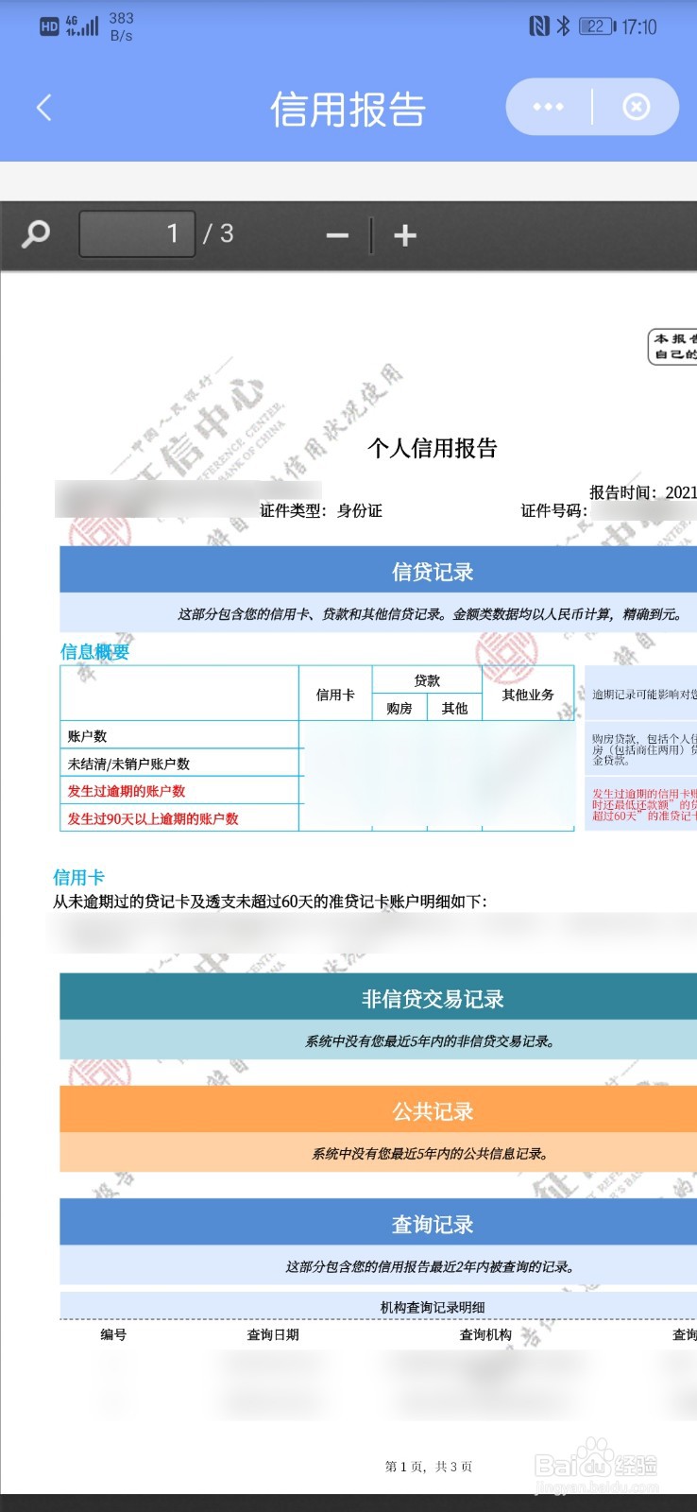Image resolution: width=697 pixels, height=1512 pixels.
Task: Click the total pages '/ 3' indicator
Action: [219, 233]
